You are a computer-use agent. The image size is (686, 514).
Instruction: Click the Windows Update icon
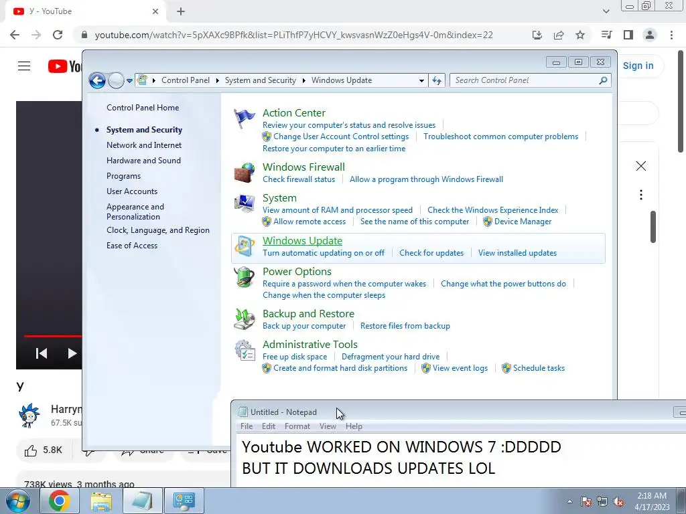click(244, 246)
